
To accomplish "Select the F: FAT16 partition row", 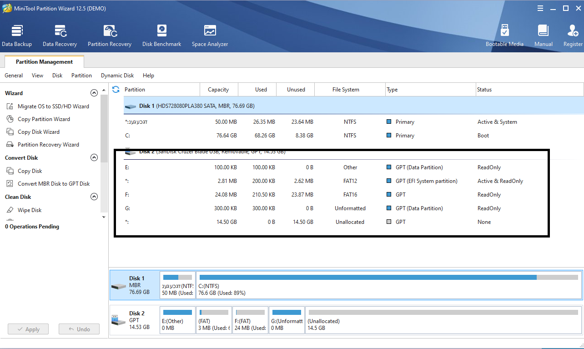I will [x=353, y=195].
